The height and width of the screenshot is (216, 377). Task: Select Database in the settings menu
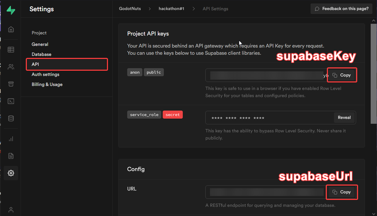pos(42,54)
